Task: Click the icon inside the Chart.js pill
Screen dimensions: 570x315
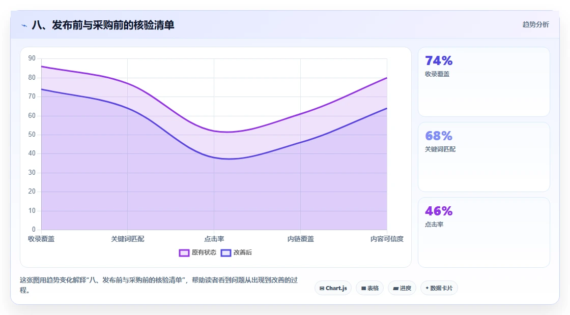Action: click(322, 289)
